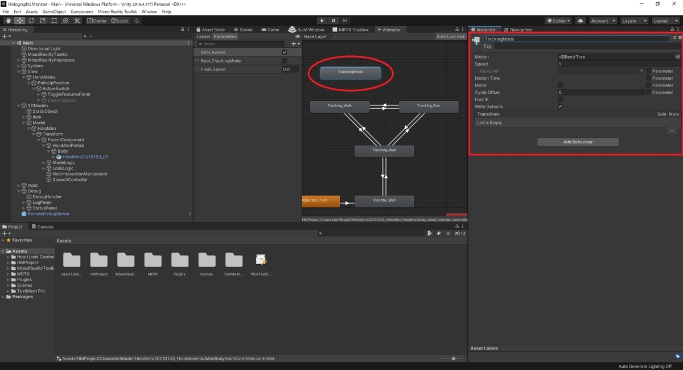
Task: Toggle Mirror checkbox in Inspector
Action: 560,85
